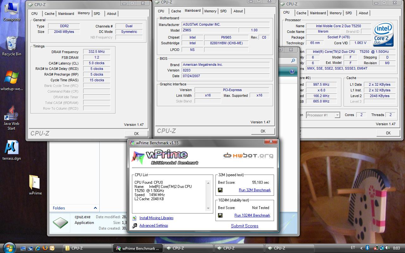Click OK in Mainboard CPU-Z window
This screenshot has width=405, height=253.
click(x=263, y=131)
